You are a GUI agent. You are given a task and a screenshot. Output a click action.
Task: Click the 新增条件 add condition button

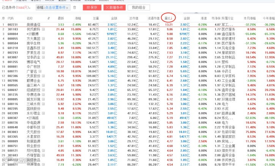pyautogui.click(x=115, y=8)
